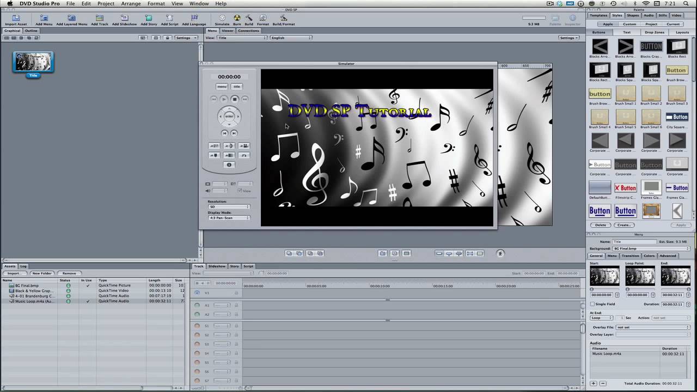Viewport: 697px width, 392px height.
Task: Toggle the View checkbox in Simulator
Action: coord(240,191)
